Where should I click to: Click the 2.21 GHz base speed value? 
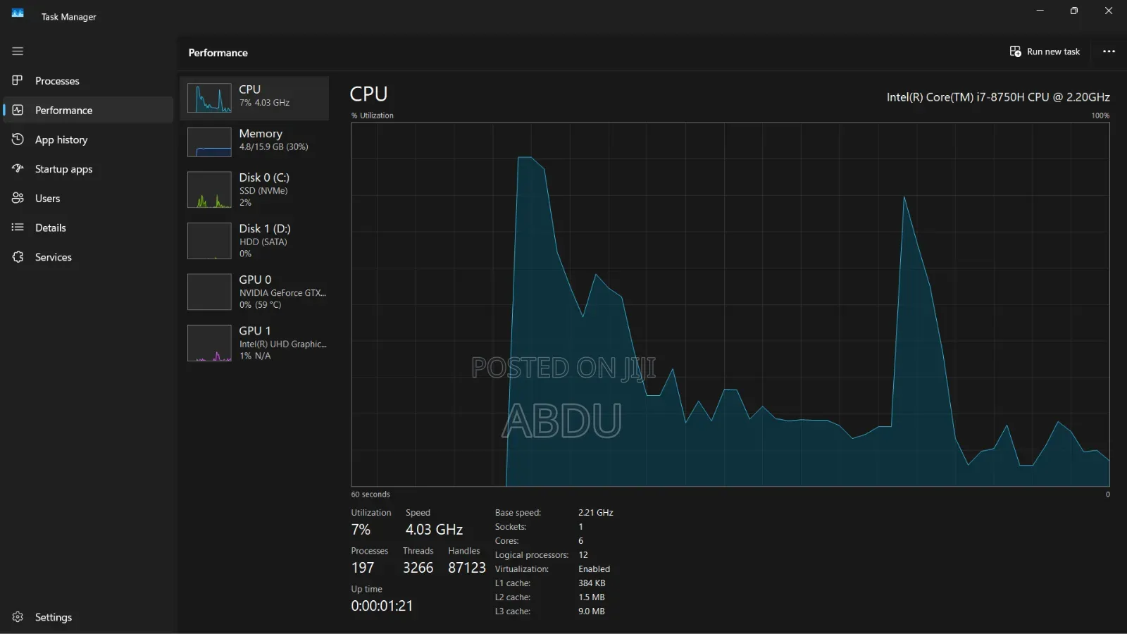[596, 512]
